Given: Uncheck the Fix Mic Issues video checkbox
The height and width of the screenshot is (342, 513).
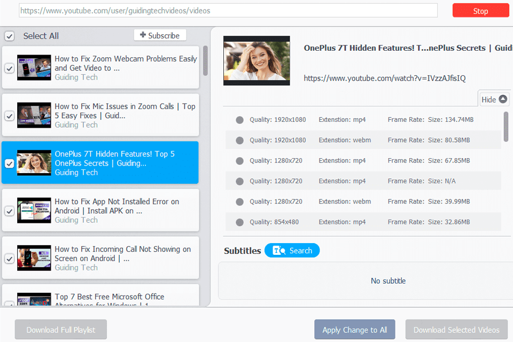Looking at the screenshot, I should (10, 116).
